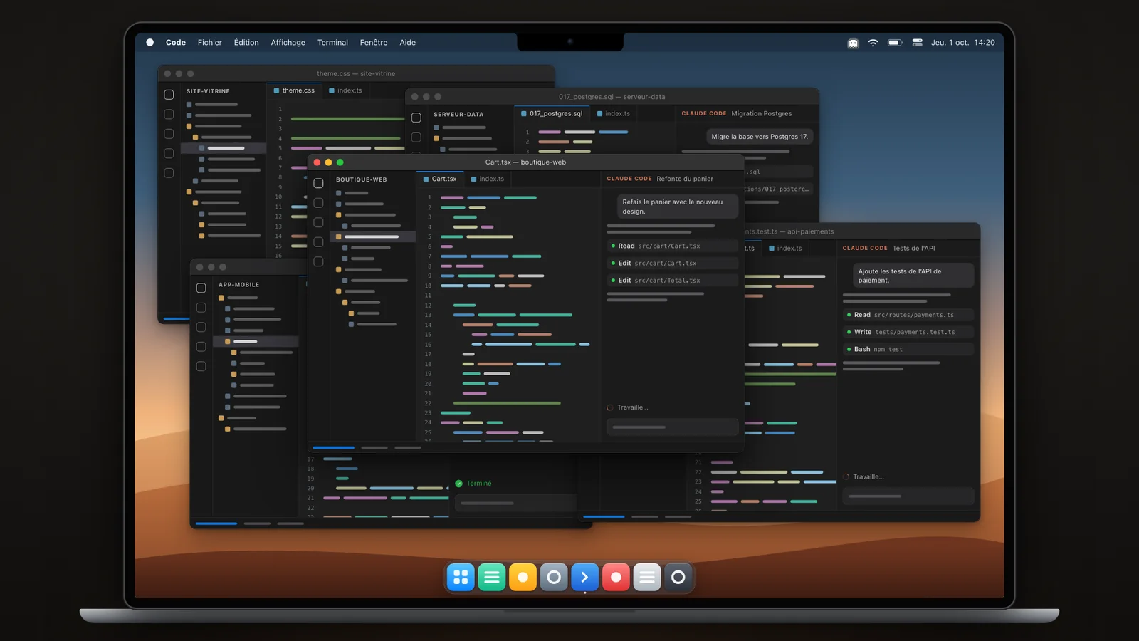The height and width of the screenshot is (641, 1139).
Task: Click the date and time in menu bar
Action: (x=963, y=43)
